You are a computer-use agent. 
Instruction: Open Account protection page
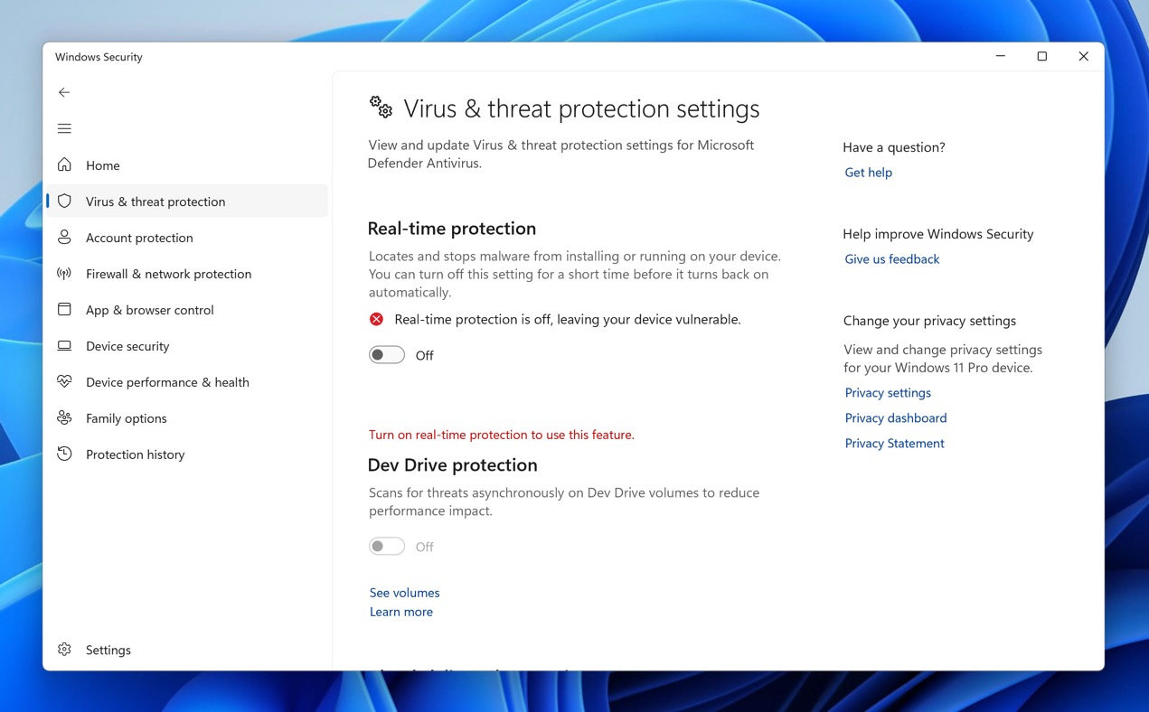click(x=186, y=238)
